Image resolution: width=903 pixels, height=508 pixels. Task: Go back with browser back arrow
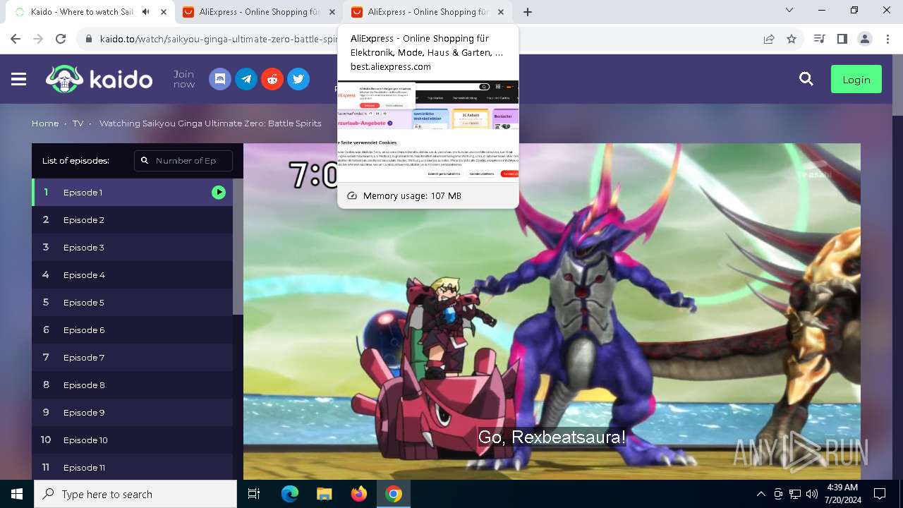point(16,39)
